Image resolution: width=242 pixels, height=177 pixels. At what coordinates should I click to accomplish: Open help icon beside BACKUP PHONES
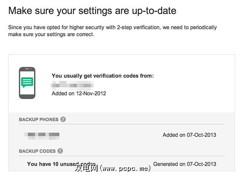(x=63, y=120)
